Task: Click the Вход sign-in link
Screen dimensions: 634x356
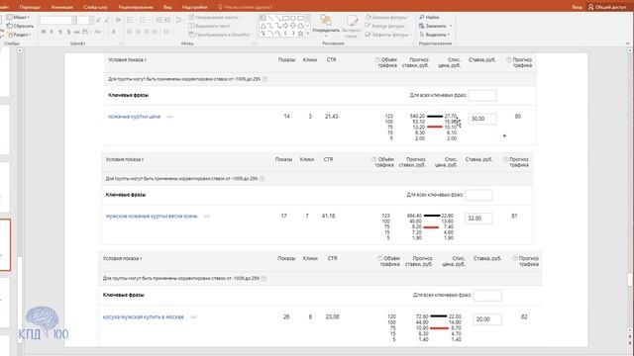Action: tap(577, 7)
